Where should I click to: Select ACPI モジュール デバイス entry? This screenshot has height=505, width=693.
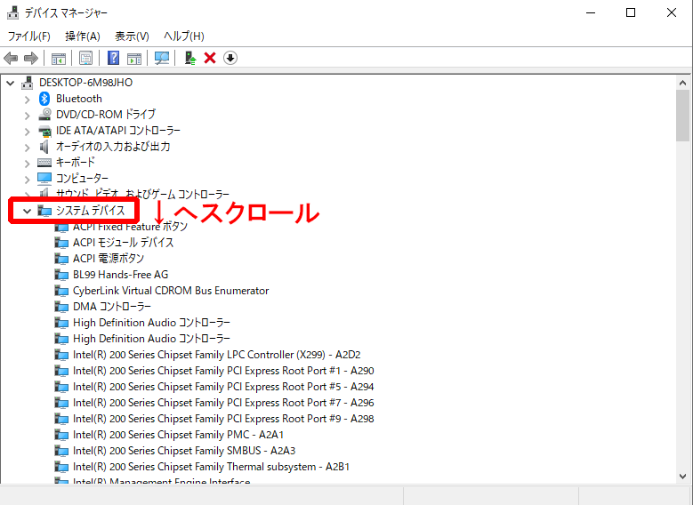coord(124,243)
